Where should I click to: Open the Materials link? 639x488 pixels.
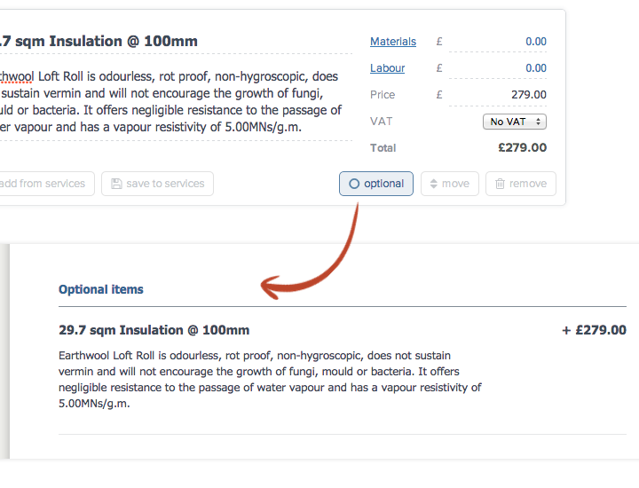point(392,42)
